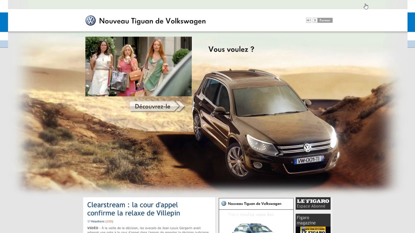The width and height of the screenshot is (415, 233).
Task: Click the 'Vous voulez ?' text
Action: [x=231, y=50]
